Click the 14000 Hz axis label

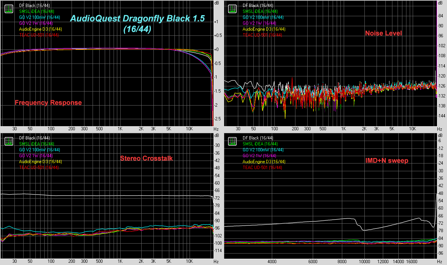click(399, 262)
